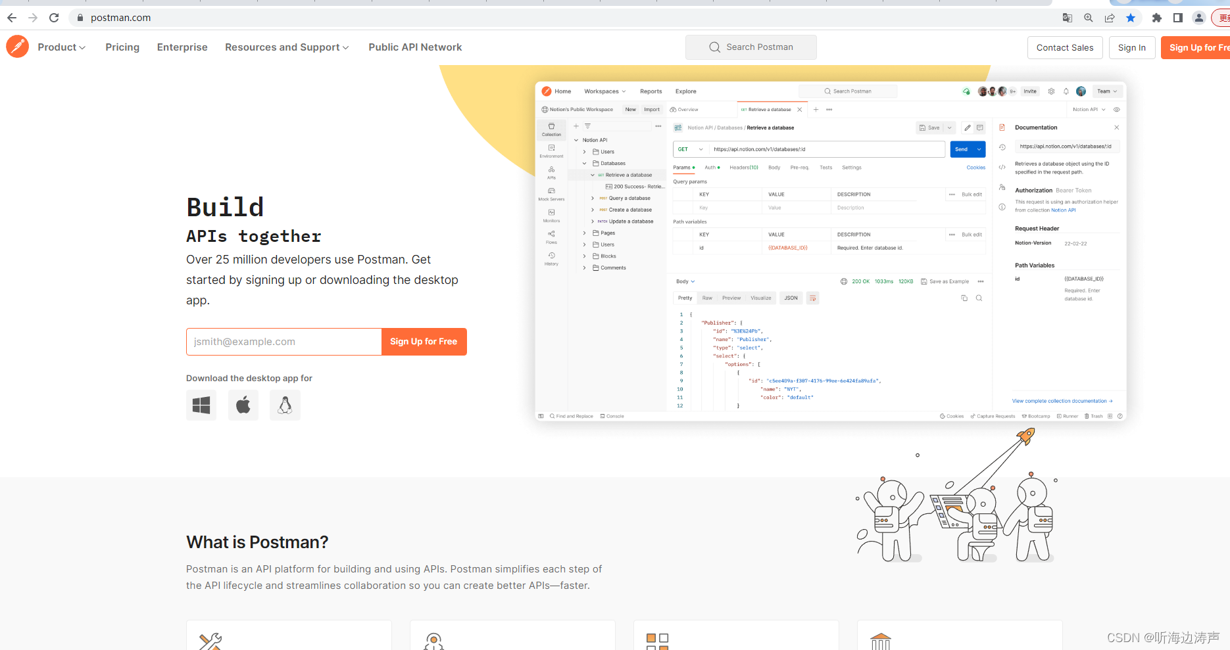Click the Cookies link beside Settings tab

click(976, 168)
